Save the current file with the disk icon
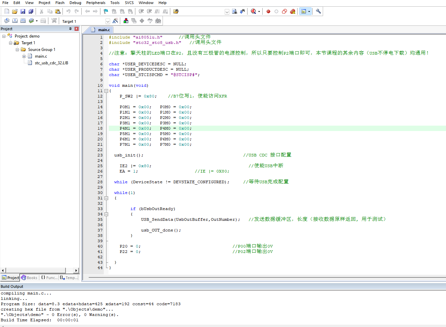 tap(23, 11)
